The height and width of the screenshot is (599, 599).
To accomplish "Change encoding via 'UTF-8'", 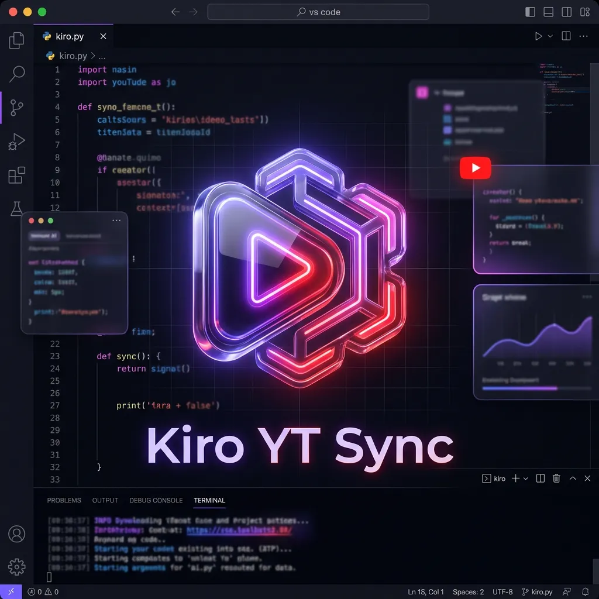I will point(502,592).
